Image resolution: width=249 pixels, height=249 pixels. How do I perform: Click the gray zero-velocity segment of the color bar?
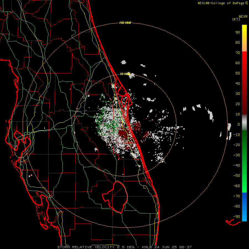(244, 123)
